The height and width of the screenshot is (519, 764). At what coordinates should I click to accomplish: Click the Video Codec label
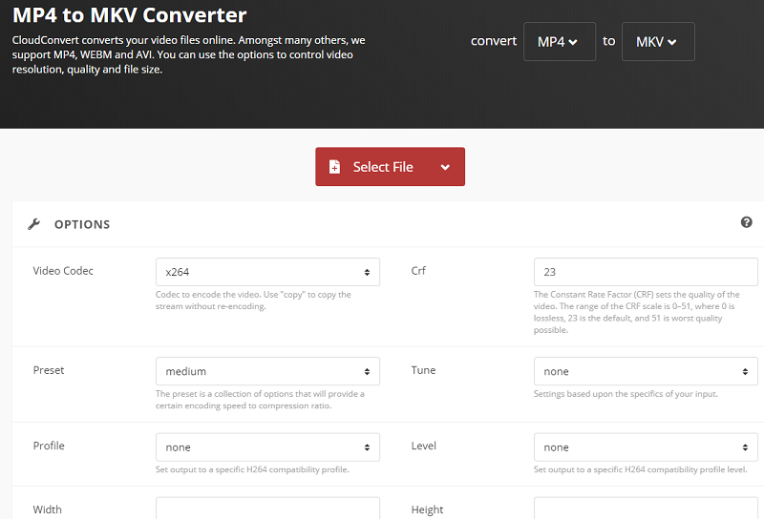tap(63, 271)
